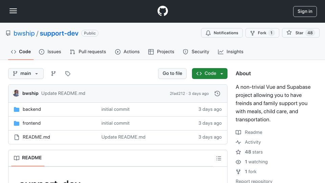The width and height of the screenshot is (325, 183).
Task: Open the Actions tab
Action: 127,52
